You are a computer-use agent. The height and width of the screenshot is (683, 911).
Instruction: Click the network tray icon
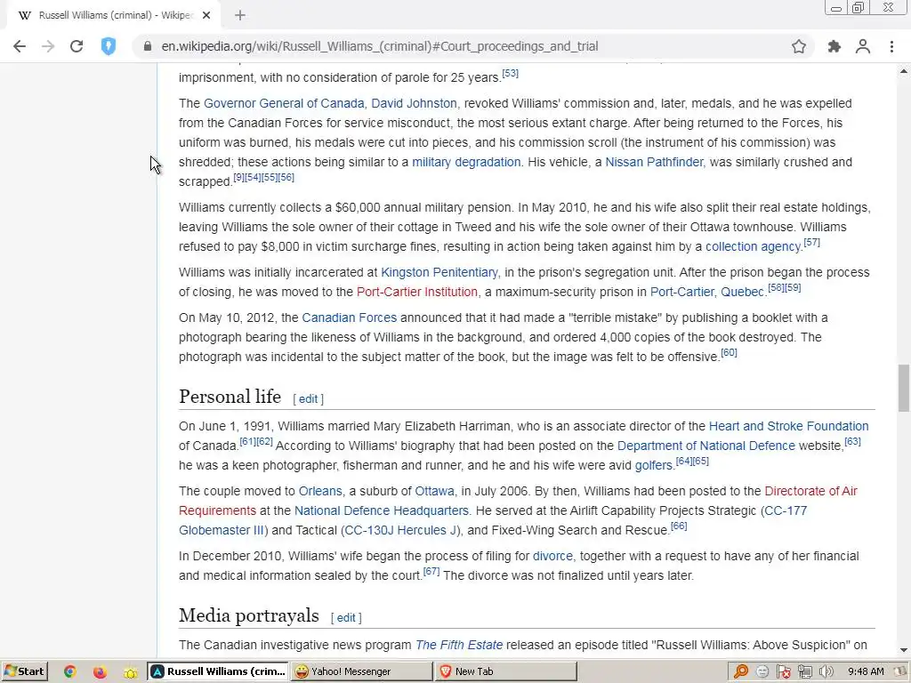pyautogui.click(x=805, y=672)
